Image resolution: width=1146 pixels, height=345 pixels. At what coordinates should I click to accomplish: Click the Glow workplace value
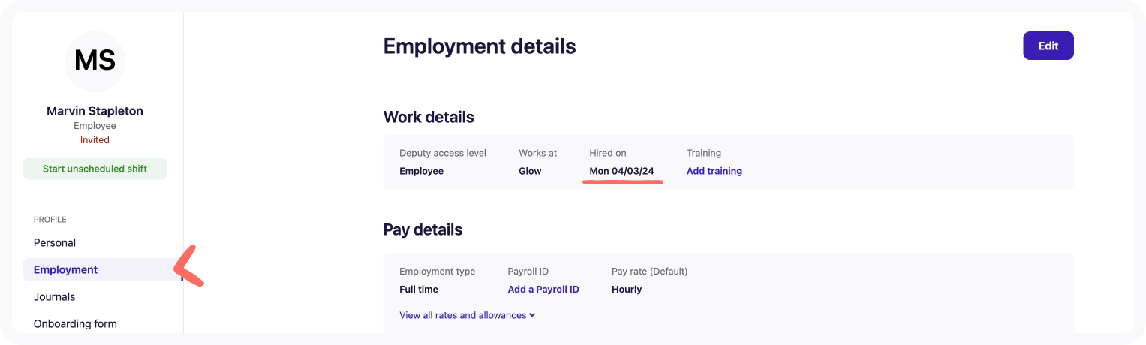pyautogui.click(x=530, y=171)
